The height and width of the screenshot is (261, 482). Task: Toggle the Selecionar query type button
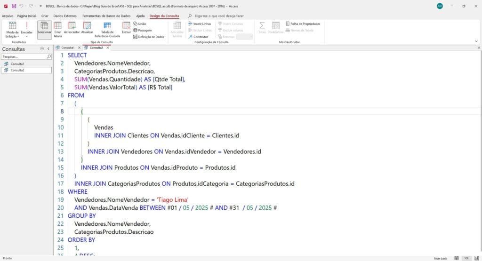tap(45, 29)
